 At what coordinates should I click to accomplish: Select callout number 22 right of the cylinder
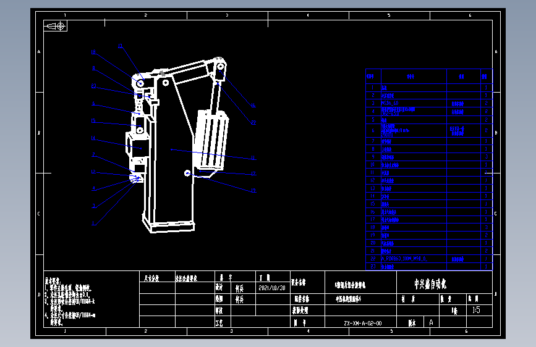253,123
